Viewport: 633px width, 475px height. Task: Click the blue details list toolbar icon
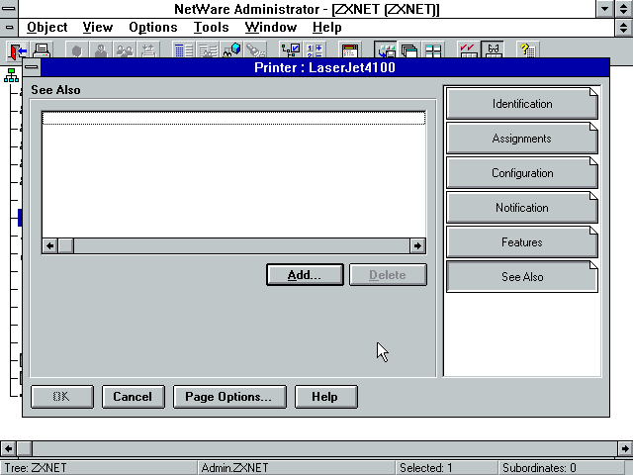(x=184, y=50)
